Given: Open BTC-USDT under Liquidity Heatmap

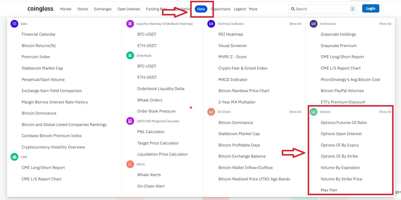Looking at the screenshot, I should tap(147, 34).
